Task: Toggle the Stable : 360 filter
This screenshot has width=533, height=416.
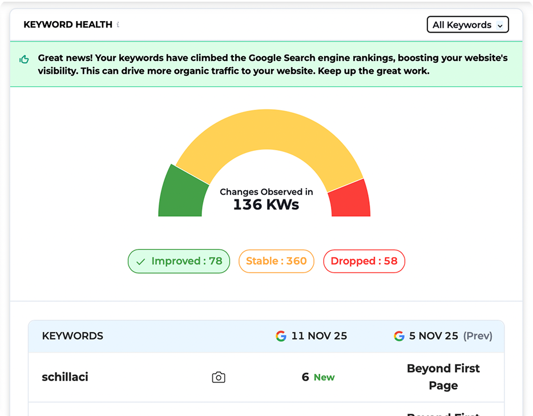Action: (x=276, y=261)
